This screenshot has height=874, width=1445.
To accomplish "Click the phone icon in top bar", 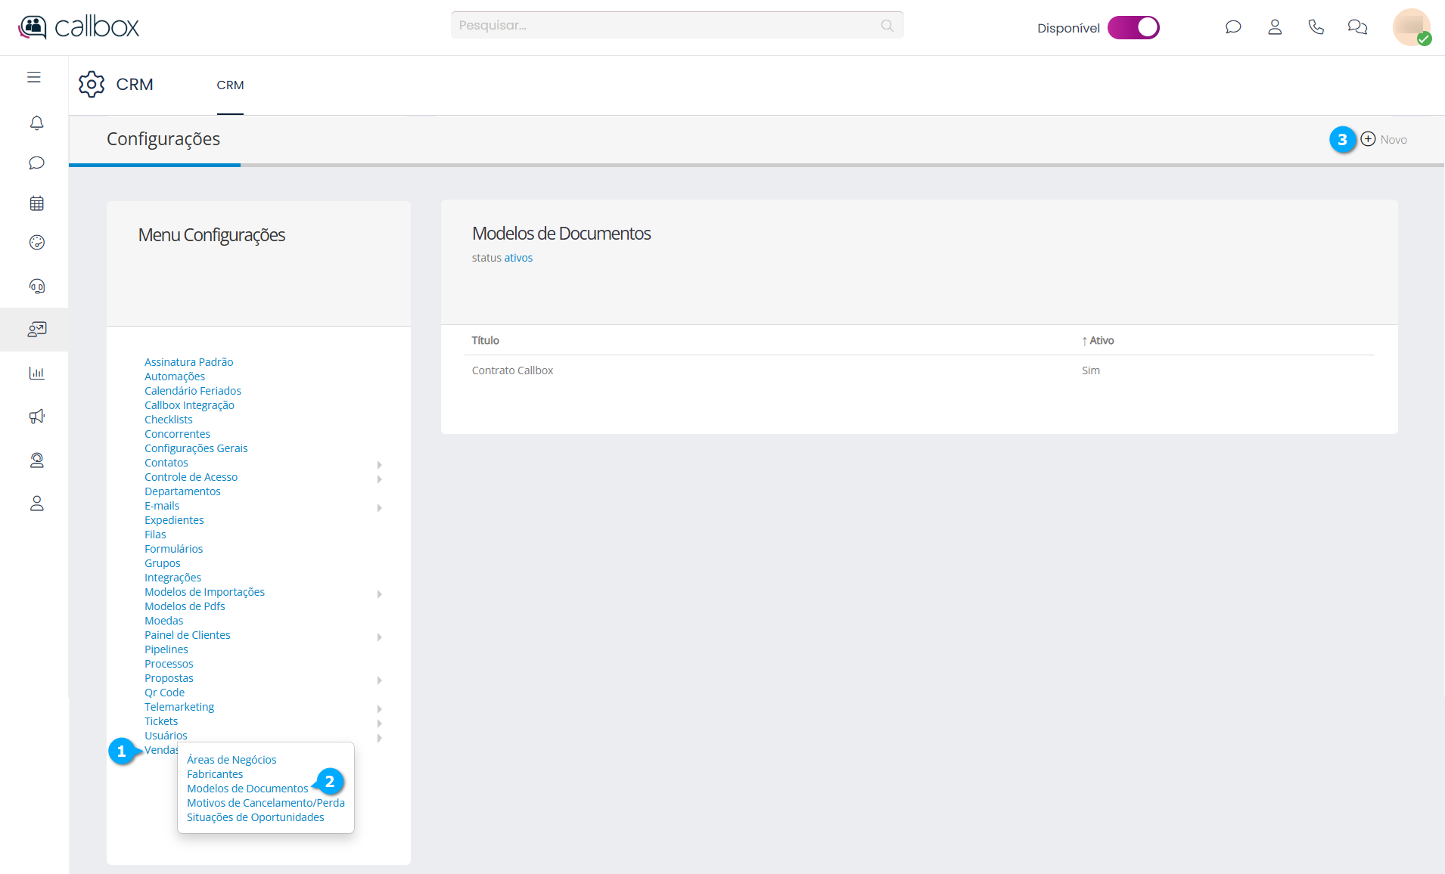I will coord(1316,27).
